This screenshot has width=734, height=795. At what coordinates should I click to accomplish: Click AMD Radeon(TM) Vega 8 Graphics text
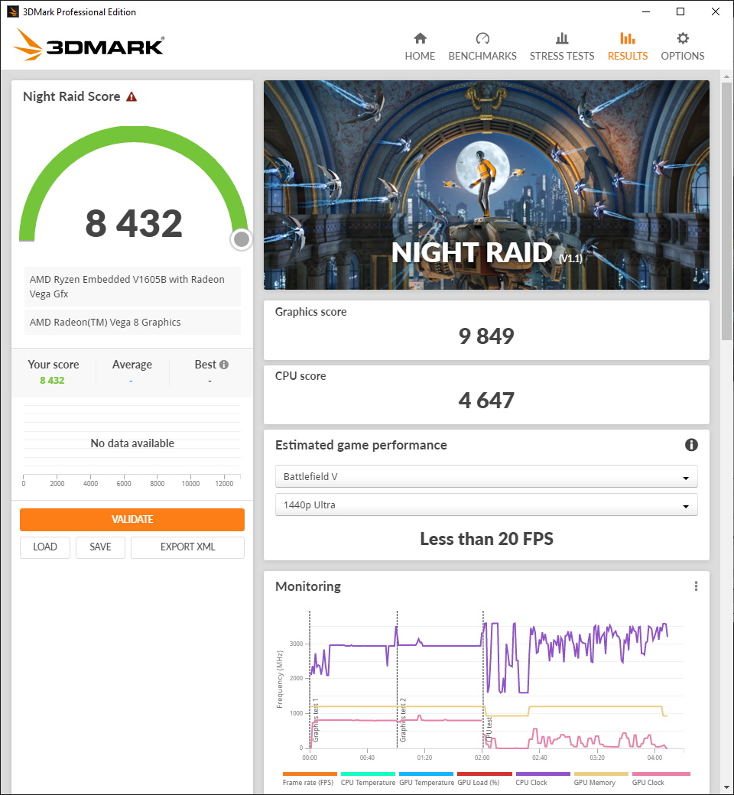[x=105, y=322]
